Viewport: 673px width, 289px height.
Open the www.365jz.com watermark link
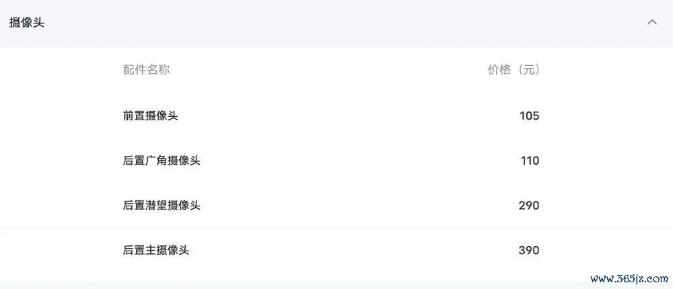(x=629, y=279)
